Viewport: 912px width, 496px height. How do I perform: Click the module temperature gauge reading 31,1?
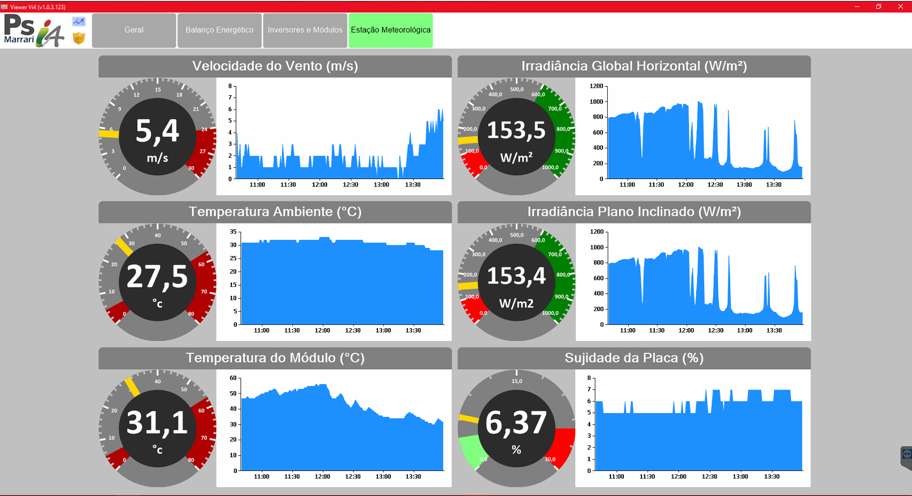coord(157,428)
